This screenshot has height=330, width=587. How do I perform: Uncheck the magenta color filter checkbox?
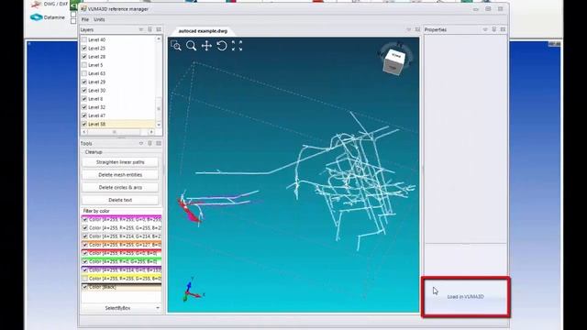click(x=85, y=219)
